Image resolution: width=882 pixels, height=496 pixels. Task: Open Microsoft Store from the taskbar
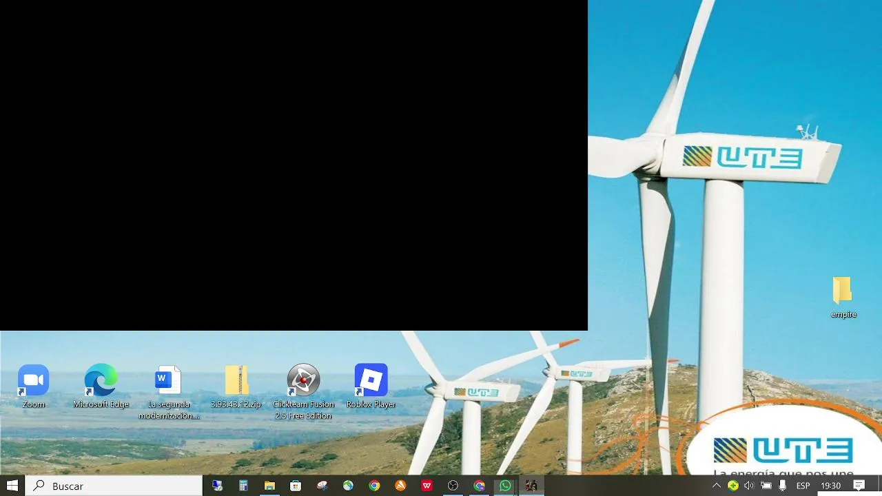(296, 486)
